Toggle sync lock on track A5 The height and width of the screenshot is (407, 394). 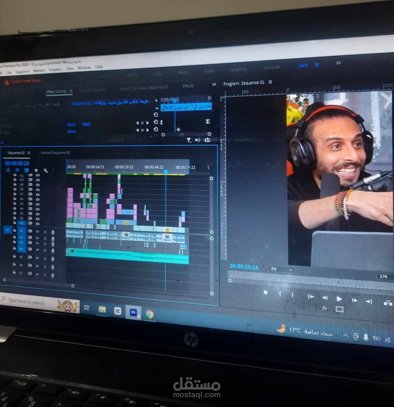click(30, 257)
